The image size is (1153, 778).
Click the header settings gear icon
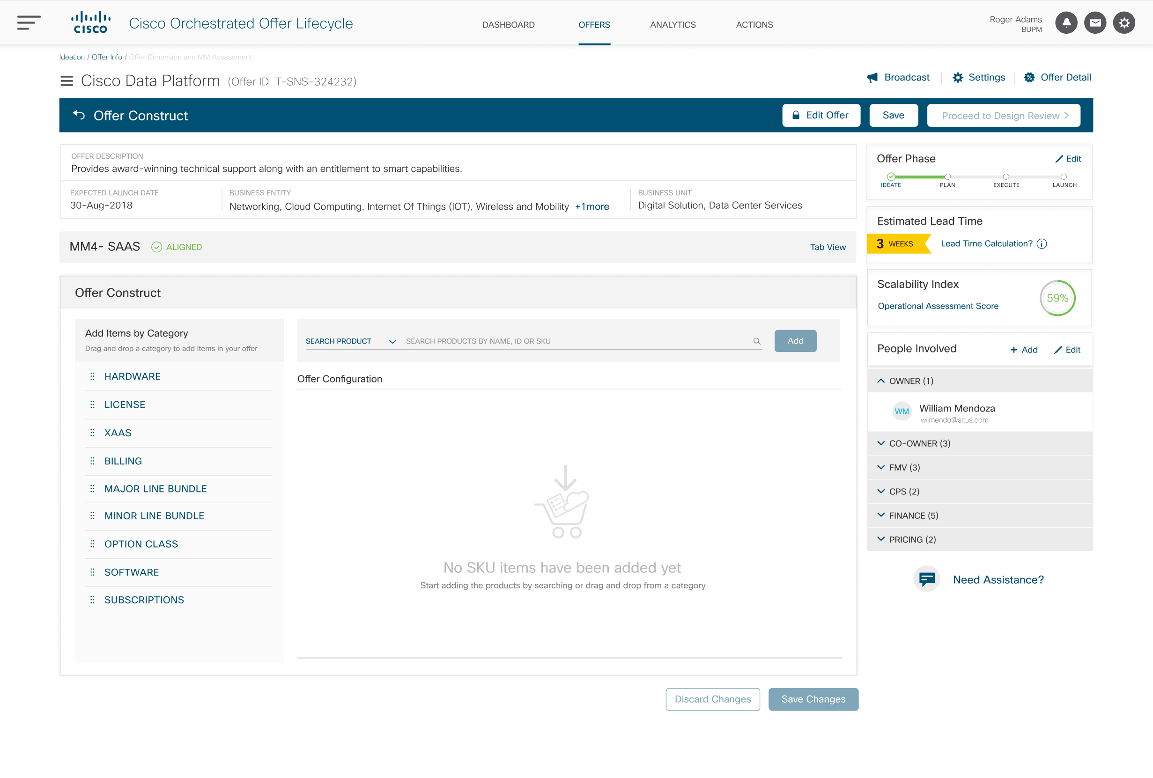(x=1123, y=23)
